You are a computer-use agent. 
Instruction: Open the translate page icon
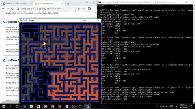79,9
